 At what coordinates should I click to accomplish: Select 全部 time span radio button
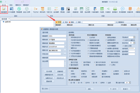tap(107, 83)
